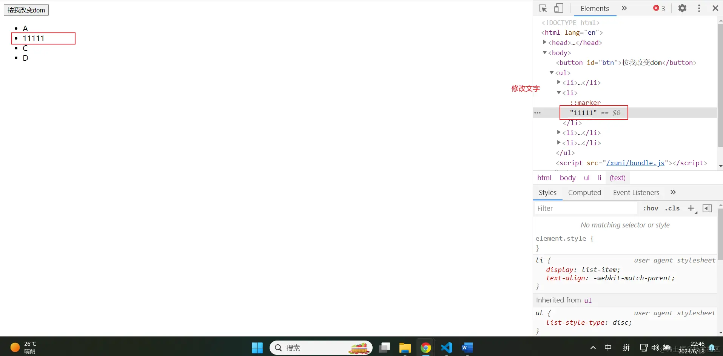
Task: Select (text) in the breadcrumb trail
Action: tap(617, 178)
